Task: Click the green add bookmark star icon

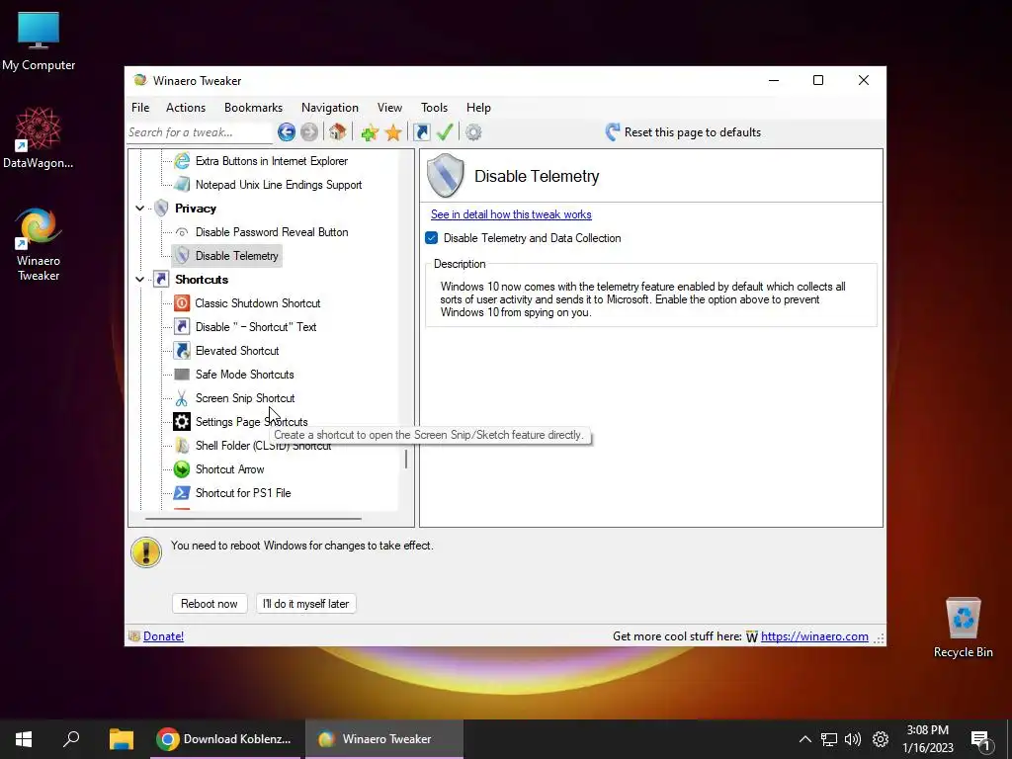Action: (370, 132)
